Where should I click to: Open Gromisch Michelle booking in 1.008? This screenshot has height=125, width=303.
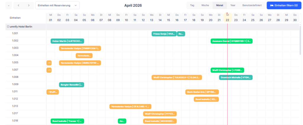coord(236,77)
